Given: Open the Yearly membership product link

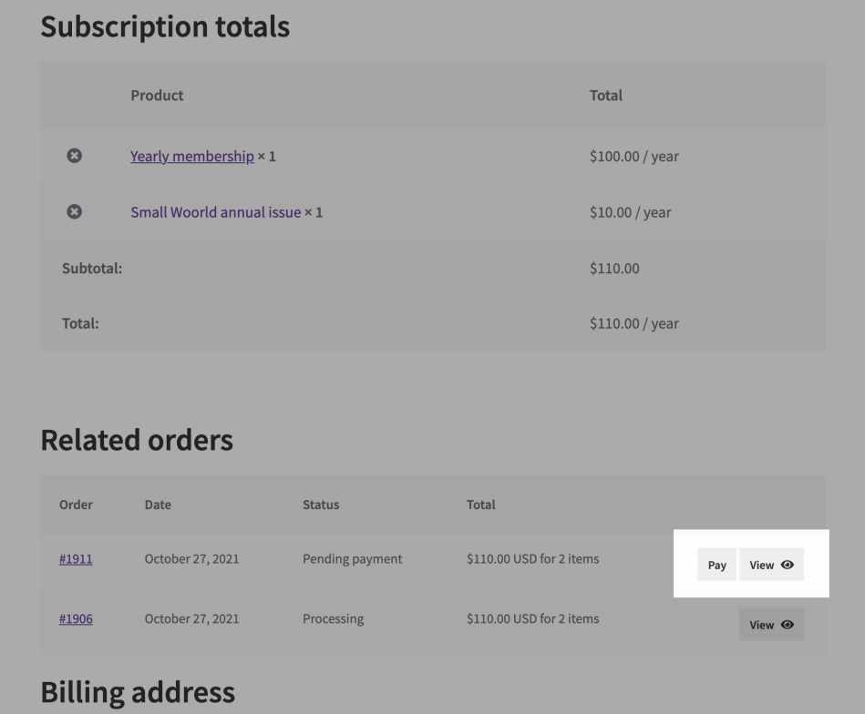Looking at the screenshot, I should click(x=191, y=157).
